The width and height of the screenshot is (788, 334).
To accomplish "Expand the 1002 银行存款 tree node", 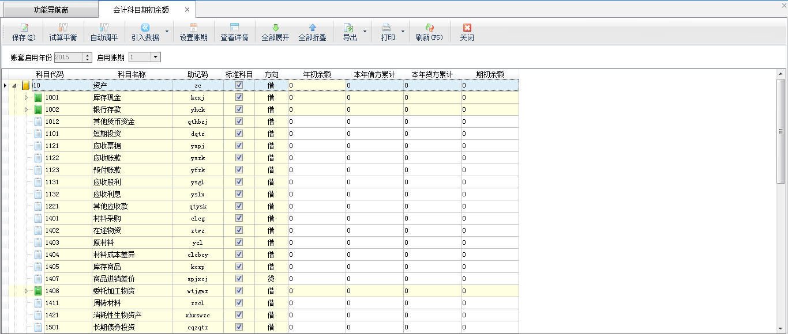I will pyautogui.click(x=26, y=109).
